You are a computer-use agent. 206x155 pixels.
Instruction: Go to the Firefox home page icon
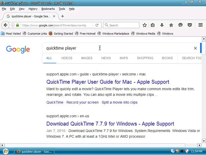tap(171, 25)
